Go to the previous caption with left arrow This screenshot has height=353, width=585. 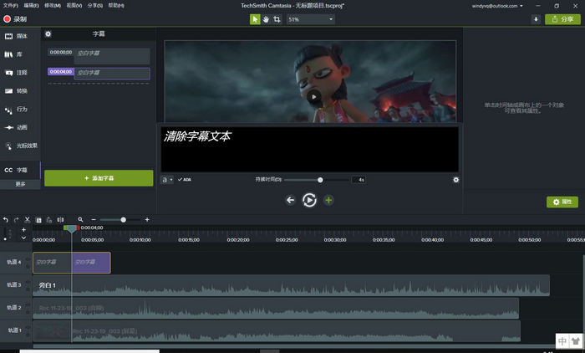click(290, 200)
